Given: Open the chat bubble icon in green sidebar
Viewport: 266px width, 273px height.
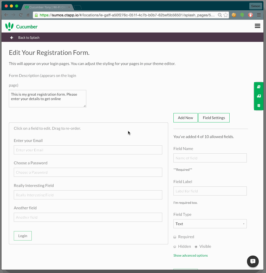Looking at the screenshot, I should point(258,106).
